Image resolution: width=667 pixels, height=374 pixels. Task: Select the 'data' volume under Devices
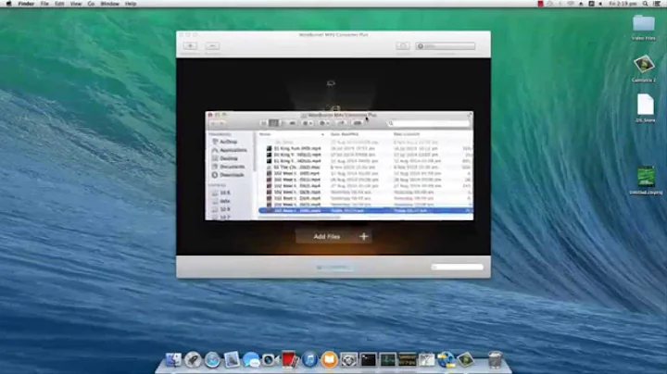(x=221, y=201)
